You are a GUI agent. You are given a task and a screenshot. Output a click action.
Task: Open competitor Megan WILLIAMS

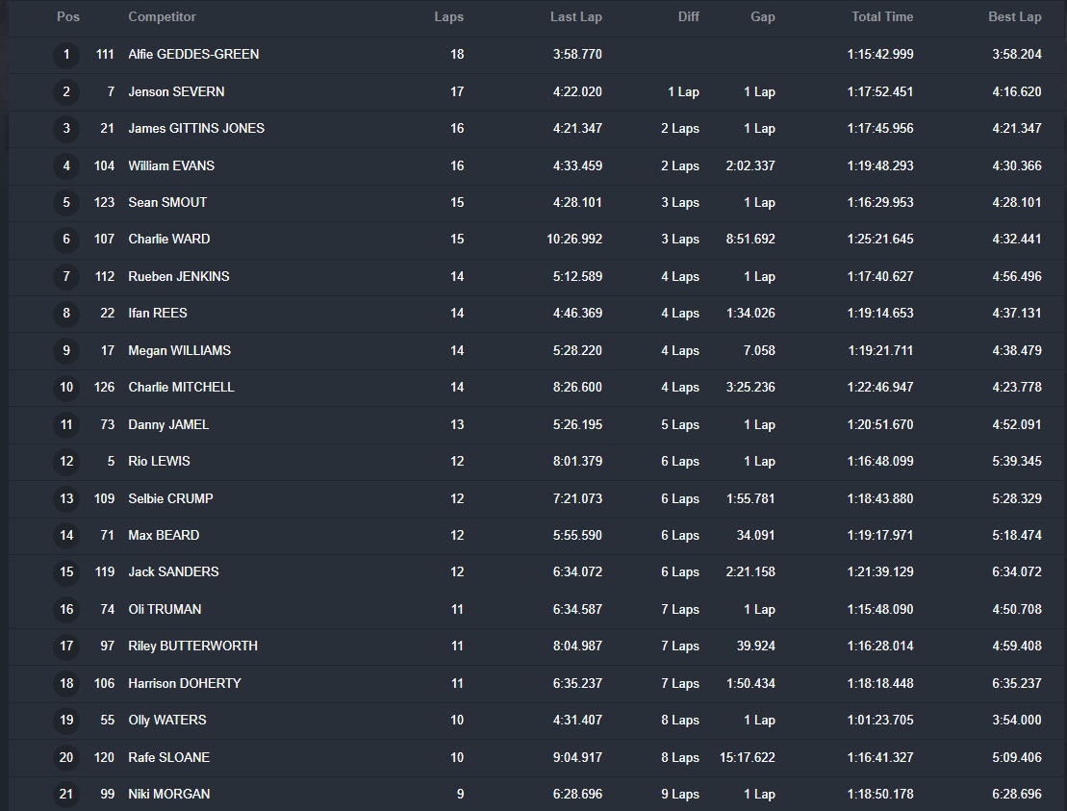pyautogui.click(x=179, y=351)
